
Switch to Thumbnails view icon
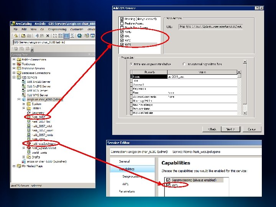(x=72, y=36)
